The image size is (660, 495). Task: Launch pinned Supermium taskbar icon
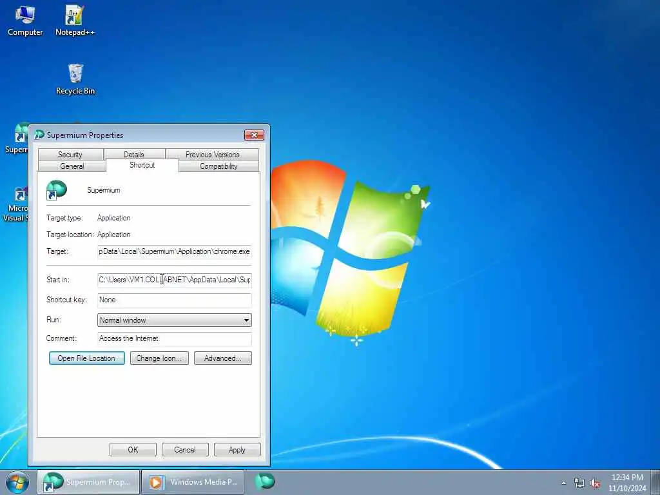pos(265,481)
